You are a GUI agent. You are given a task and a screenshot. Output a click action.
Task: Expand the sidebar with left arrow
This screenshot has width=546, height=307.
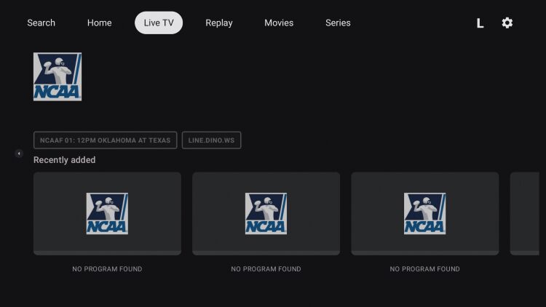coord(19,153)
